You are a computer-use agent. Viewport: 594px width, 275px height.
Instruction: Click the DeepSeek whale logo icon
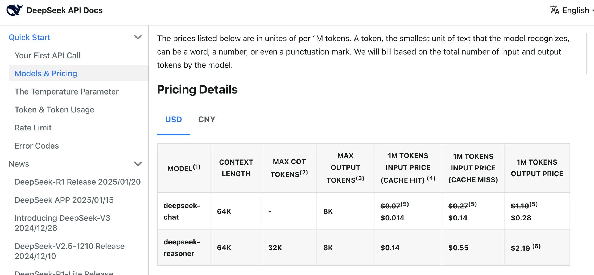(x=14, y=10)
